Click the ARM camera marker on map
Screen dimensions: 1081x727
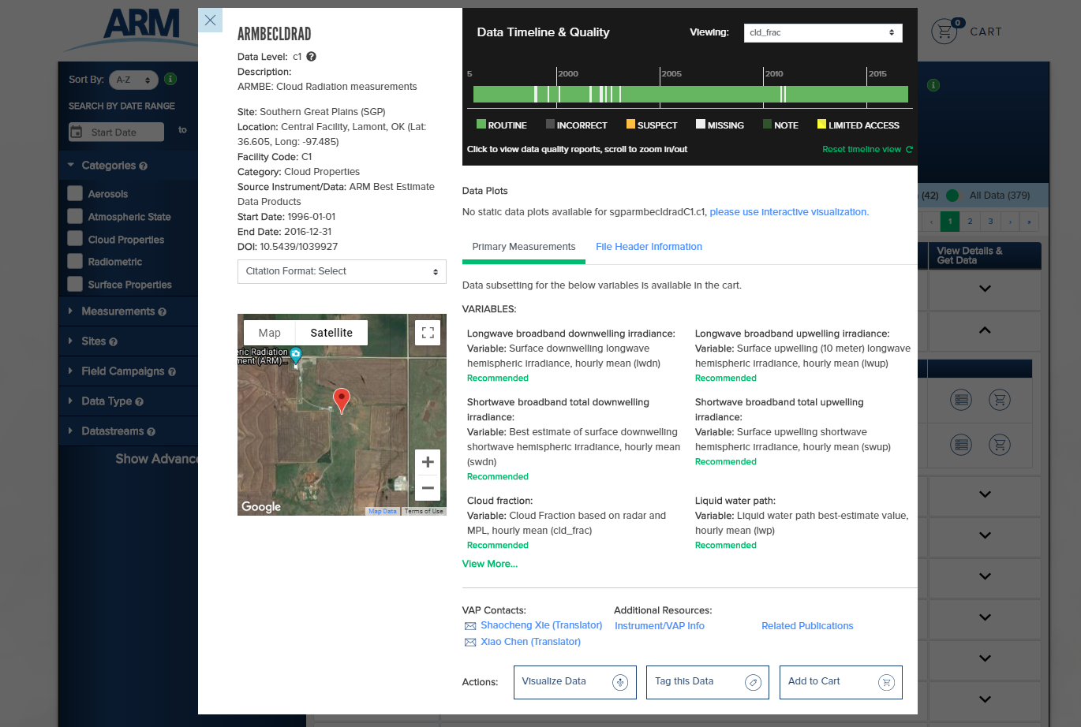point(296,356)
